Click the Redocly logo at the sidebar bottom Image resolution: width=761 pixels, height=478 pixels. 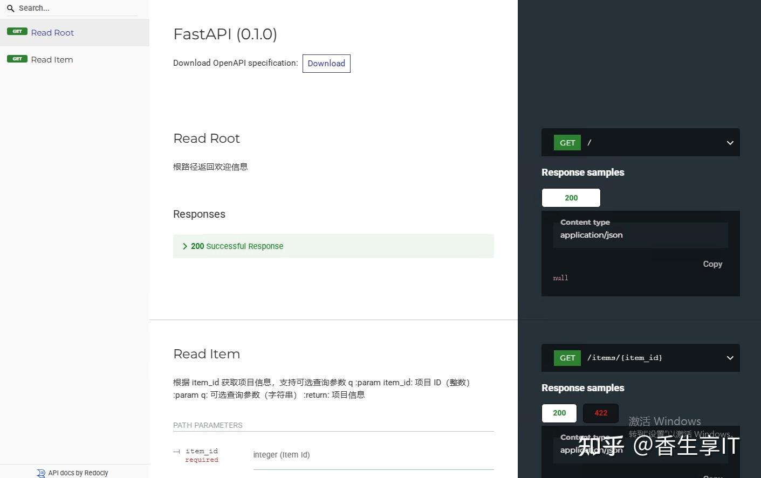40,473
